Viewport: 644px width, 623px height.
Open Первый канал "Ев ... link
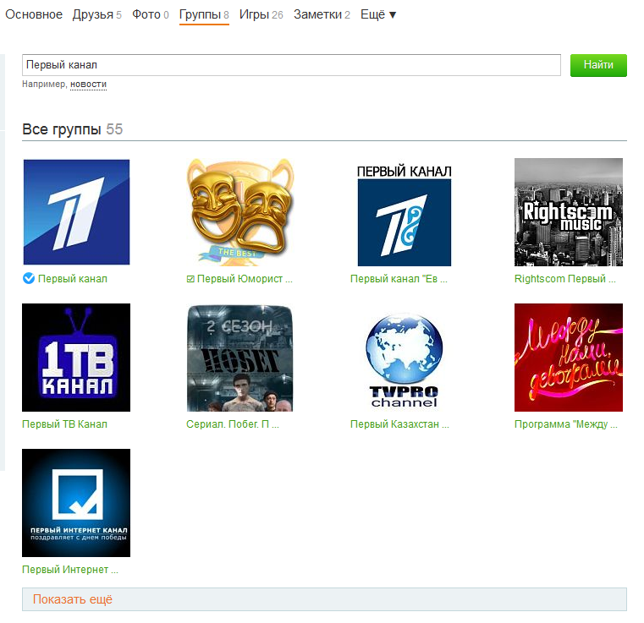pyautogui.click(x=399, y=278)
